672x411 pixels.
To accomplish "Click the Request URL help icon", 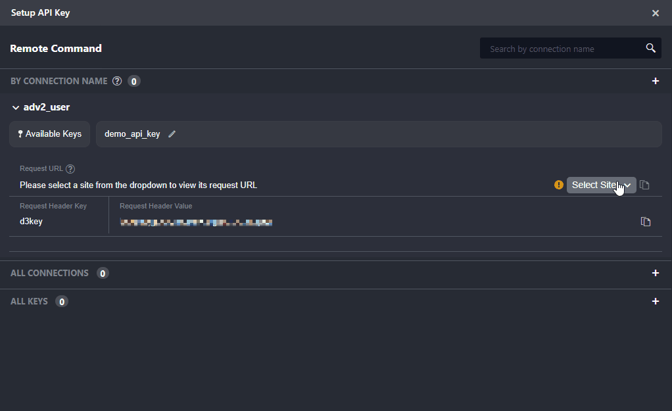I will click(x=70, y=169).
